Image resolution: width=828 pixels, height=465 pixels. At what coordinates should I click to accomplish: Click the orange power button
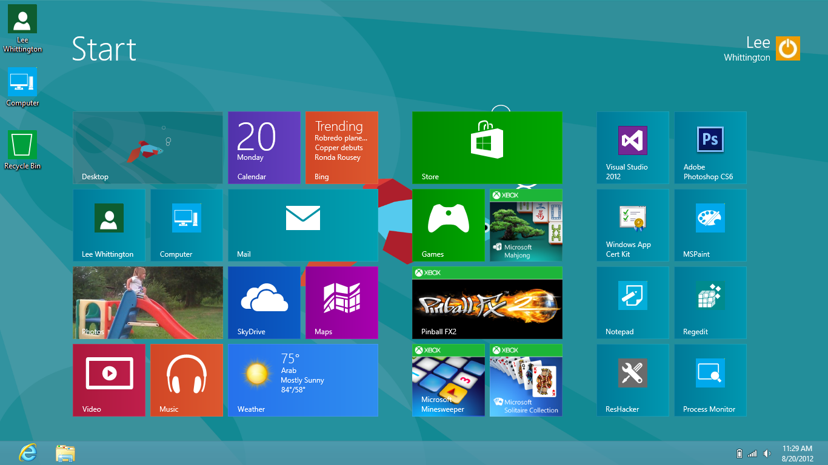(x=788, y=48)
